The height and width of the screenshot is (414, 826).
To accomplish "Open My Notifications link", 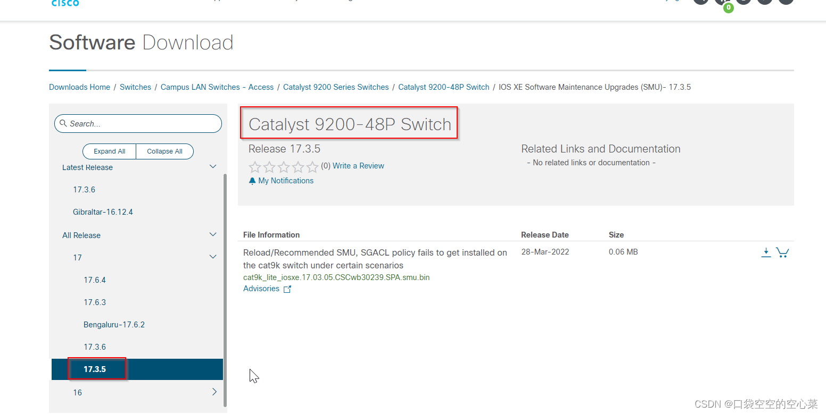I will [286, 181].
